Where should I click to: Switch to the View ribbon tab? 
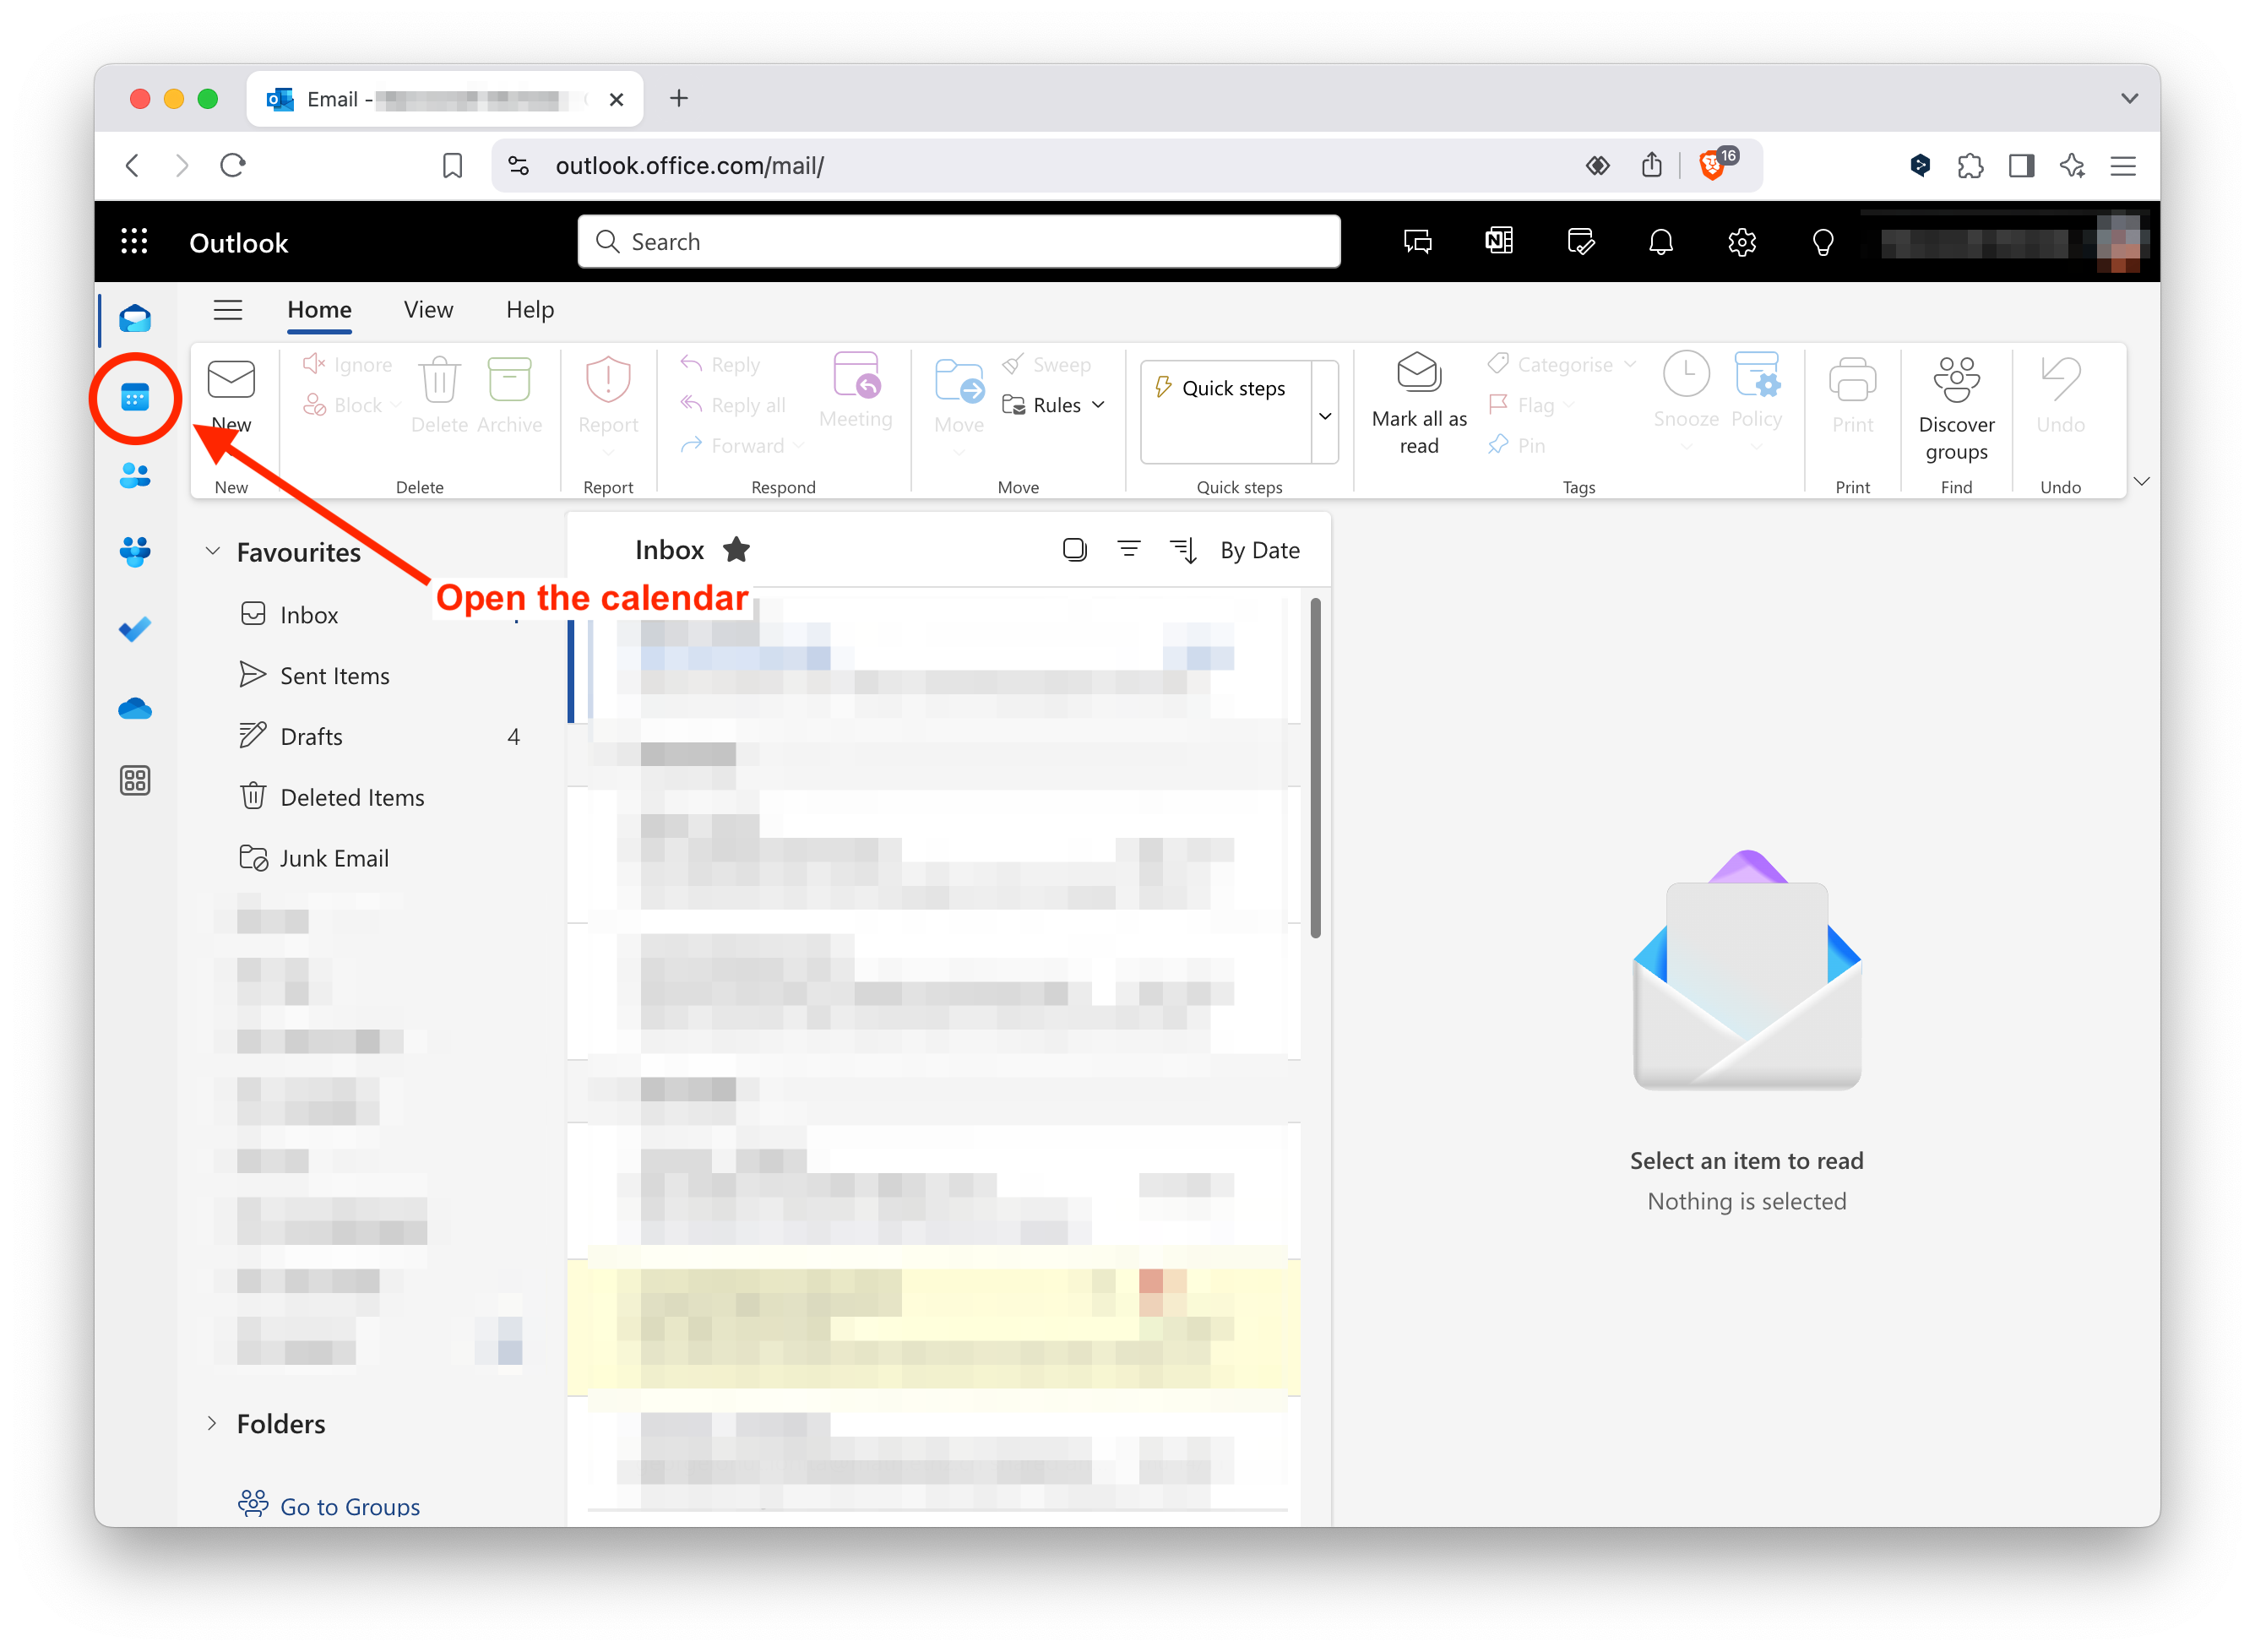click(x=428, y=309)
